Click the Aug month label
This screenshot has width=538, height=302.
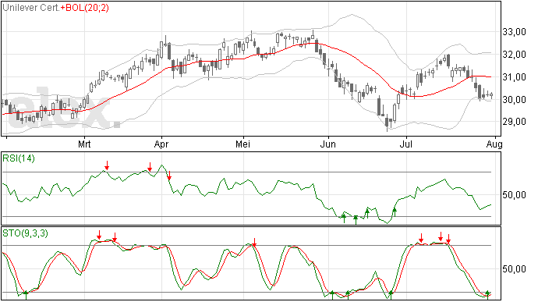pyautogui.click(x=494, y=144)
